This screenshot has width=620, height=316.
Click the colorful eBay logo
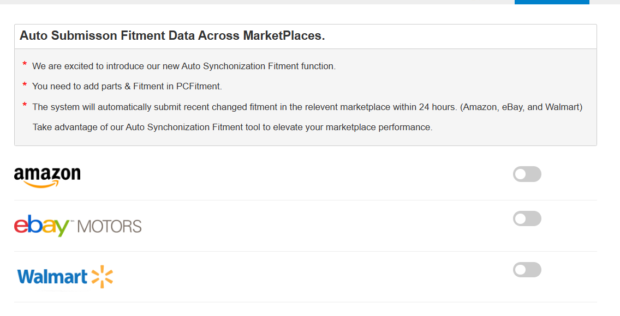pyautogui.click(x=43, y=226)
